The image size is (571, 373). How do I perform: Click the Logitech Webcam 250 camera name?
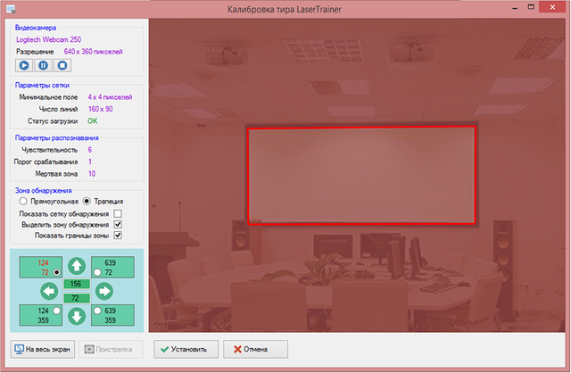[x=48, y=39]
